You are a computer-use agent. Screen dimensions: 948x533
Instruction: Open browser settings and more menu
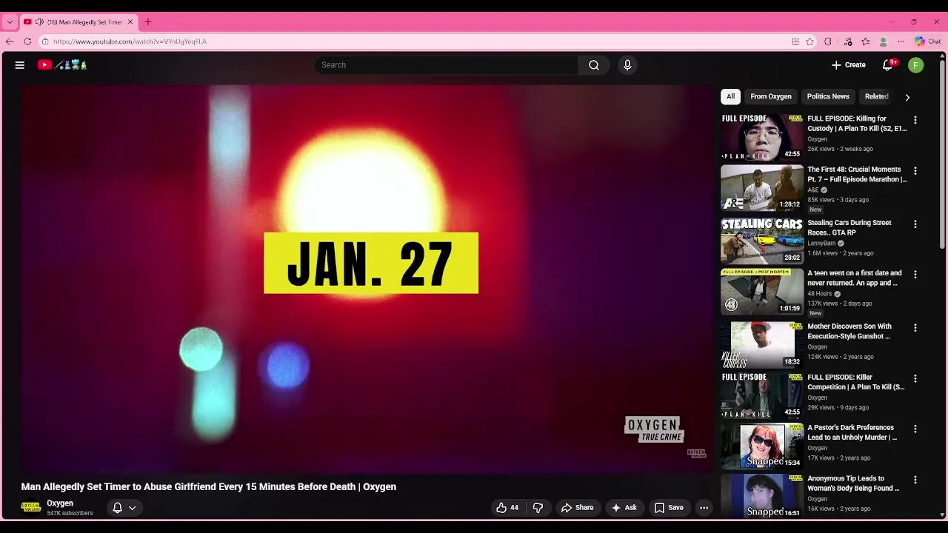(x=901, y=41)
